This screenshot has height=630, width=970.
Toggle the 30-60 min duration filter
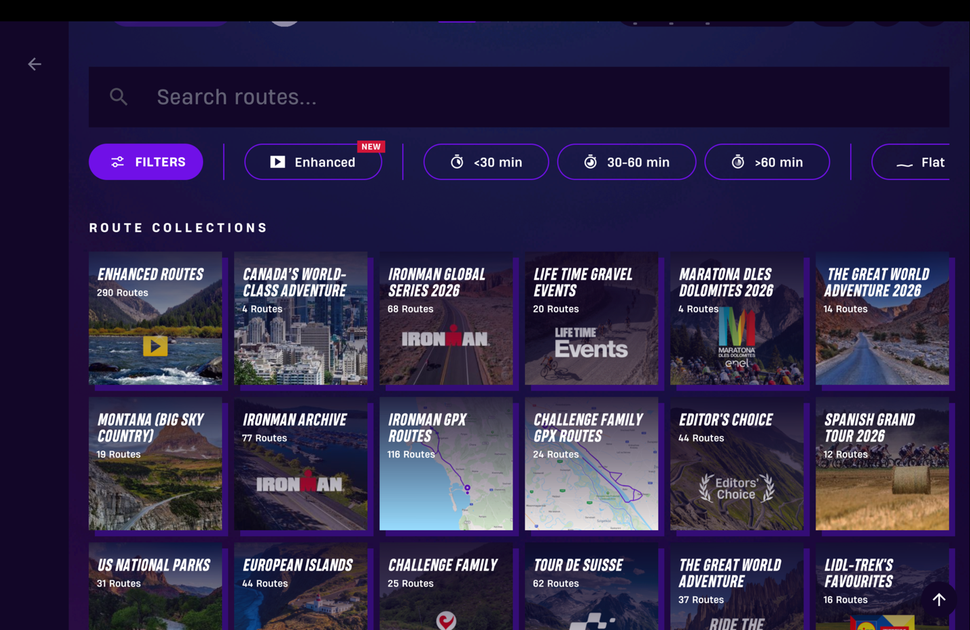(627, 162)
